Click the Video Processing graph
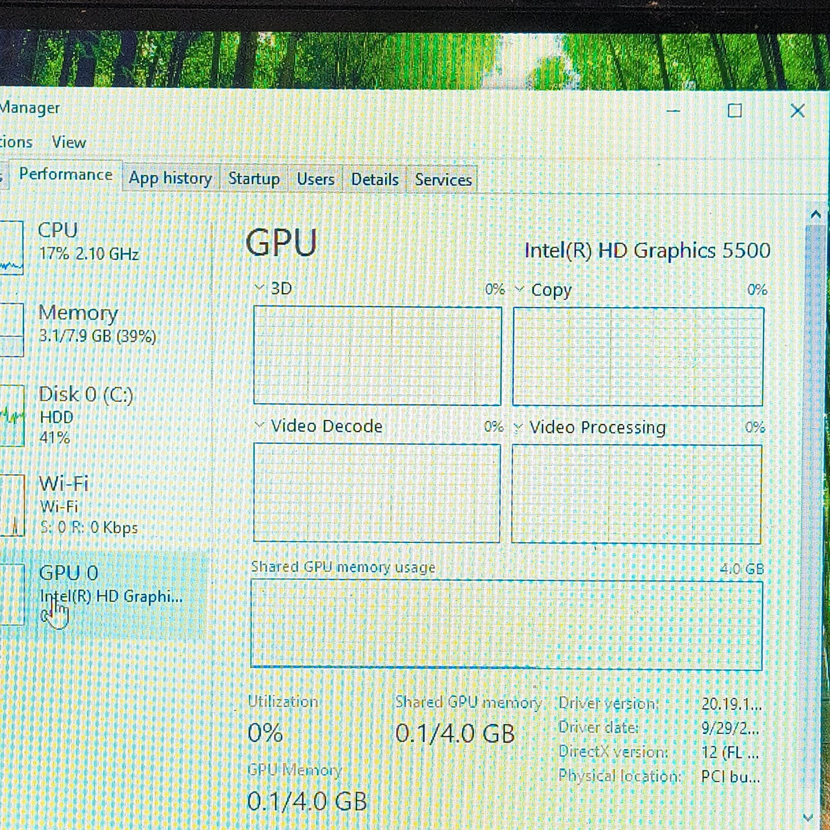Viewport: 830px width, 830px height. coord(636,494)
